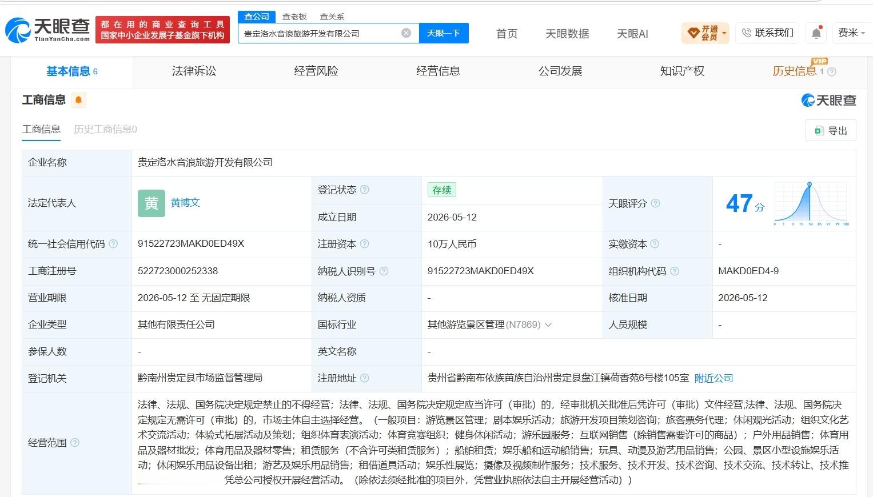This screenshot has width=873, height=497.
Task: Click help icon next to 天眼评分
Action: 655,203
